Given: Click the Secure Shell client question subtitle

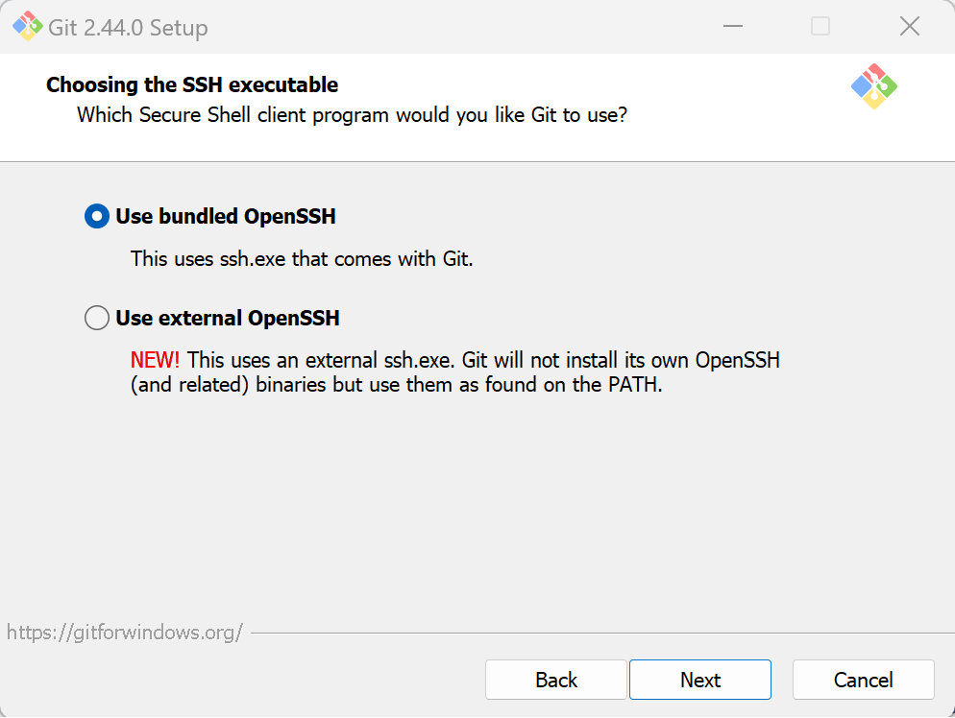Looking at the screenshot, I should coord(352,115).
